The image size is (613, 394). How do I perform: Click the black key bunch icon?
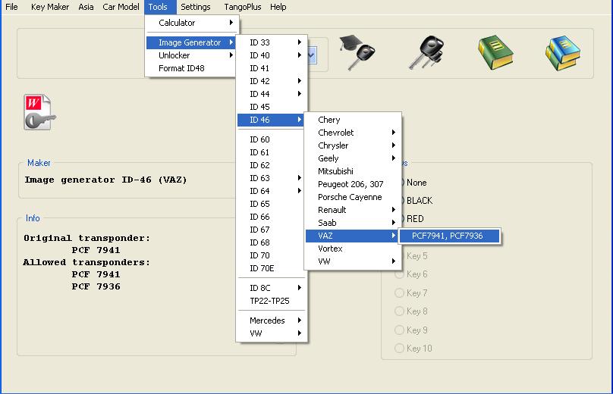(x=426, y=53)
